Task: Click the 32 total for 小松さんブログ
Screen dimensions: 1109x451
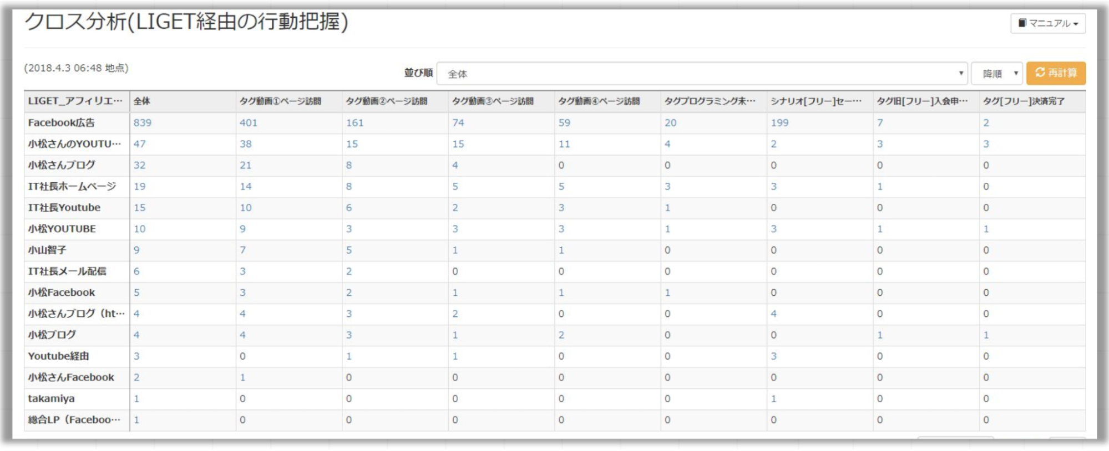Action: coord(139,165)
